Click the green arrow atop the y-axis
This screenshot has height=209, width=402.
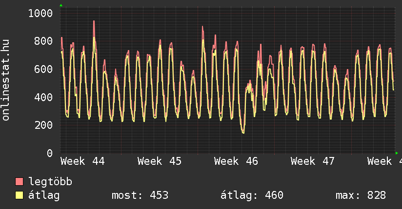[x=61, y=5]
